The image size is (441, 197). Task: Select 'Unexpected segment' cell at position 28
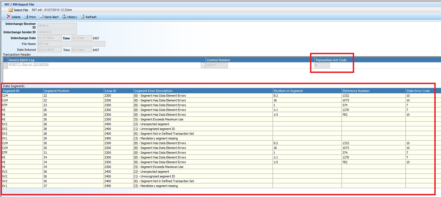point(203,124)
